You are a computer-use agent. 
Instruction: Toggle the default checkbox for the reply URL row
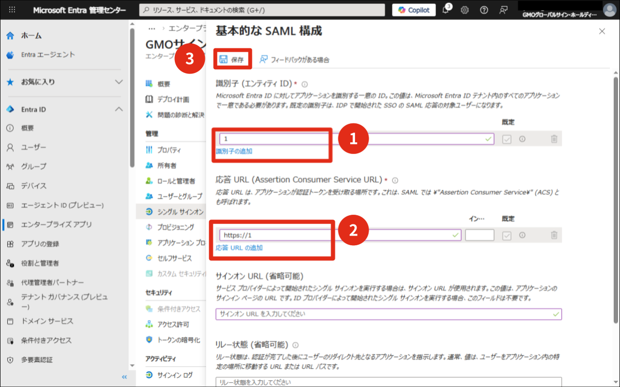pos(507,235)
